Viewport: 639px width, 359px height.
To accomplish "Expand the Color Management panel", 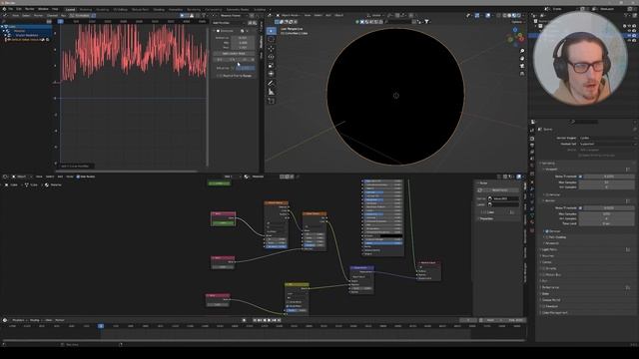I will point(554,312).
